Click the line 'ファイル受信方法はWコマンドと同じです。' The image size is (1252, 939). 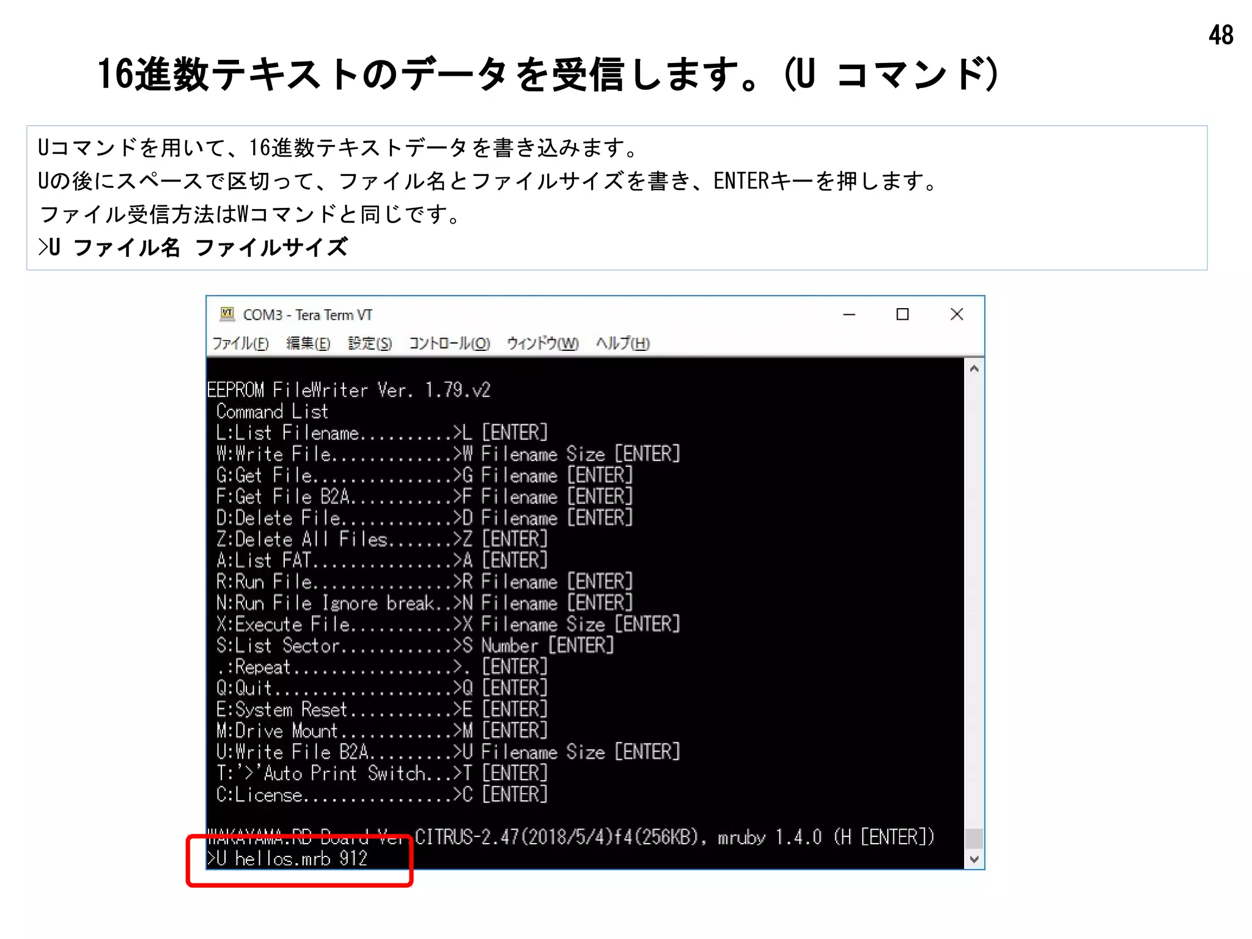(252, 215)
